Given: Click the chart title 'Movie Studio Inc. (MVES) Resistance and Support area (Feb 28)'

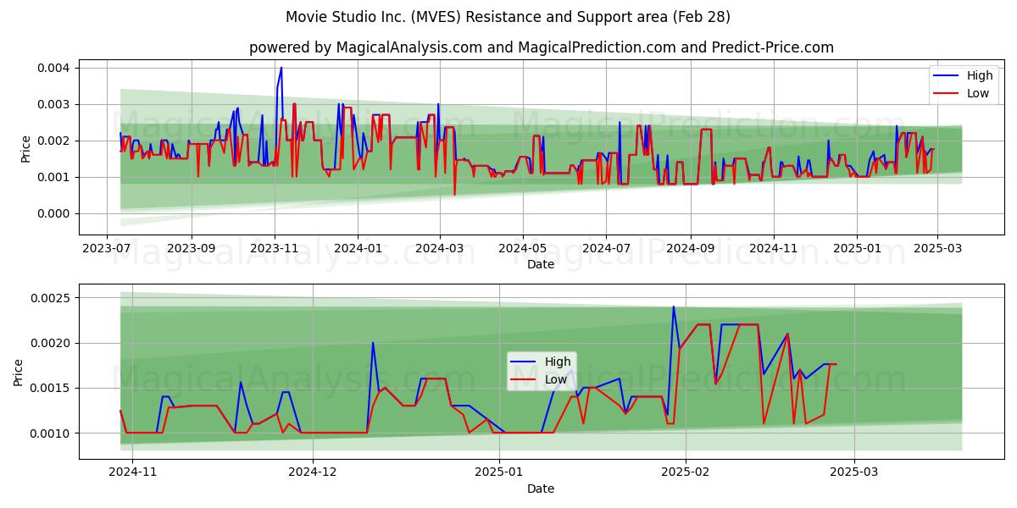Looking at the screenshot, I should coord(508,17).
